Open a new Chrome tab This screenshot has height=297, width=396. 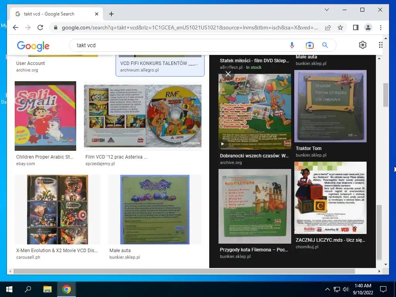click(x=111, y=14)
